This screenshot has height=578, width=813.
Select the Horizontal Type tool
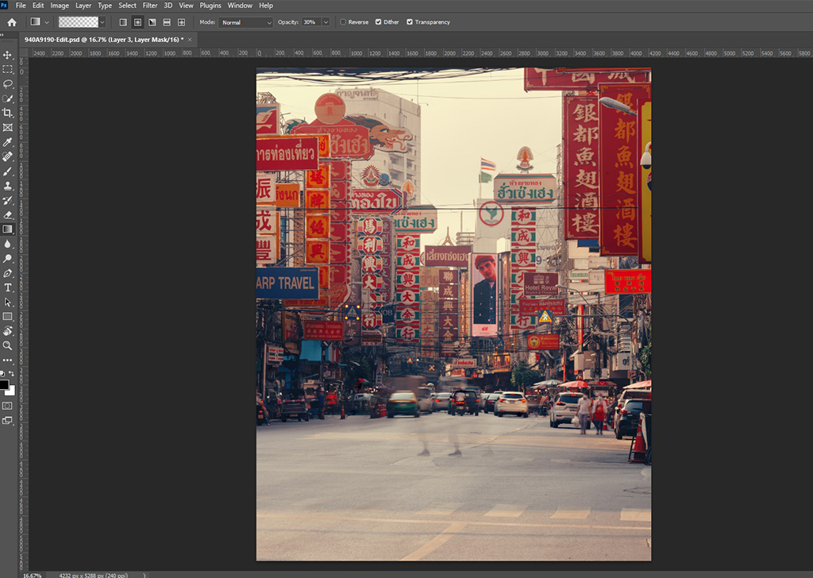pyautogui.click(x=8, y=287)
